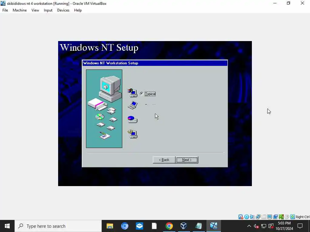Open the Windows Start menu

(7, 226)
